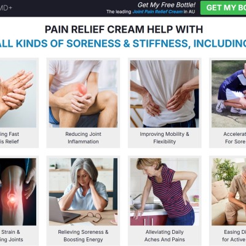This screenshot has width=246, height=246.
Task: Click the Get My Free Bottle! header text
Action: pos(167,5)
